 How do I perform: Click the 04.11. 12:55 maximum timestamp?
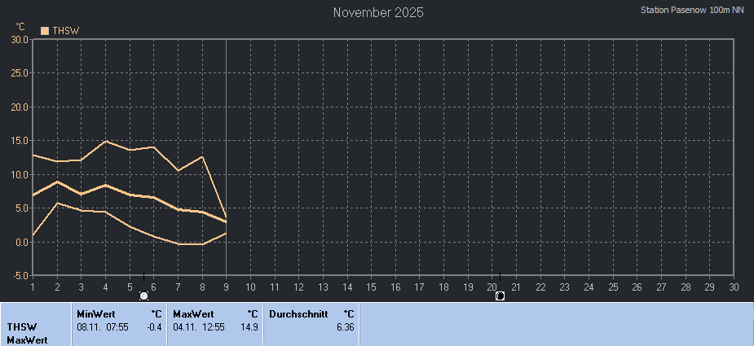(x=199, y=326)
